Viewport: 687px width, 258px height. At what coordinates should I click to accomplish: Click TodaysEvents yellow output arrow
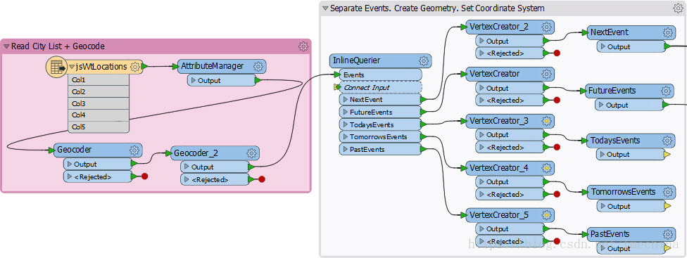[667, 155]
